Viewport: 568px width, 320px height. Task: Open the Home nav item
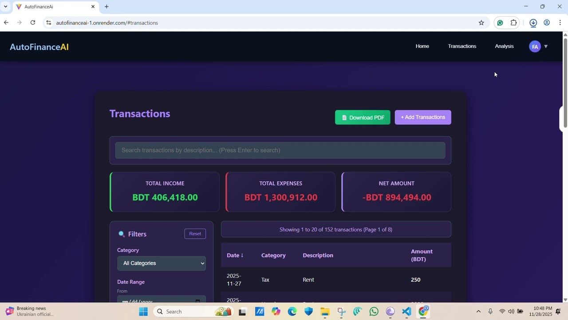tap(422, 46)
